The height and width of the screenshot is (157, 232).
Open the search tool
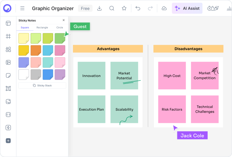112,8
